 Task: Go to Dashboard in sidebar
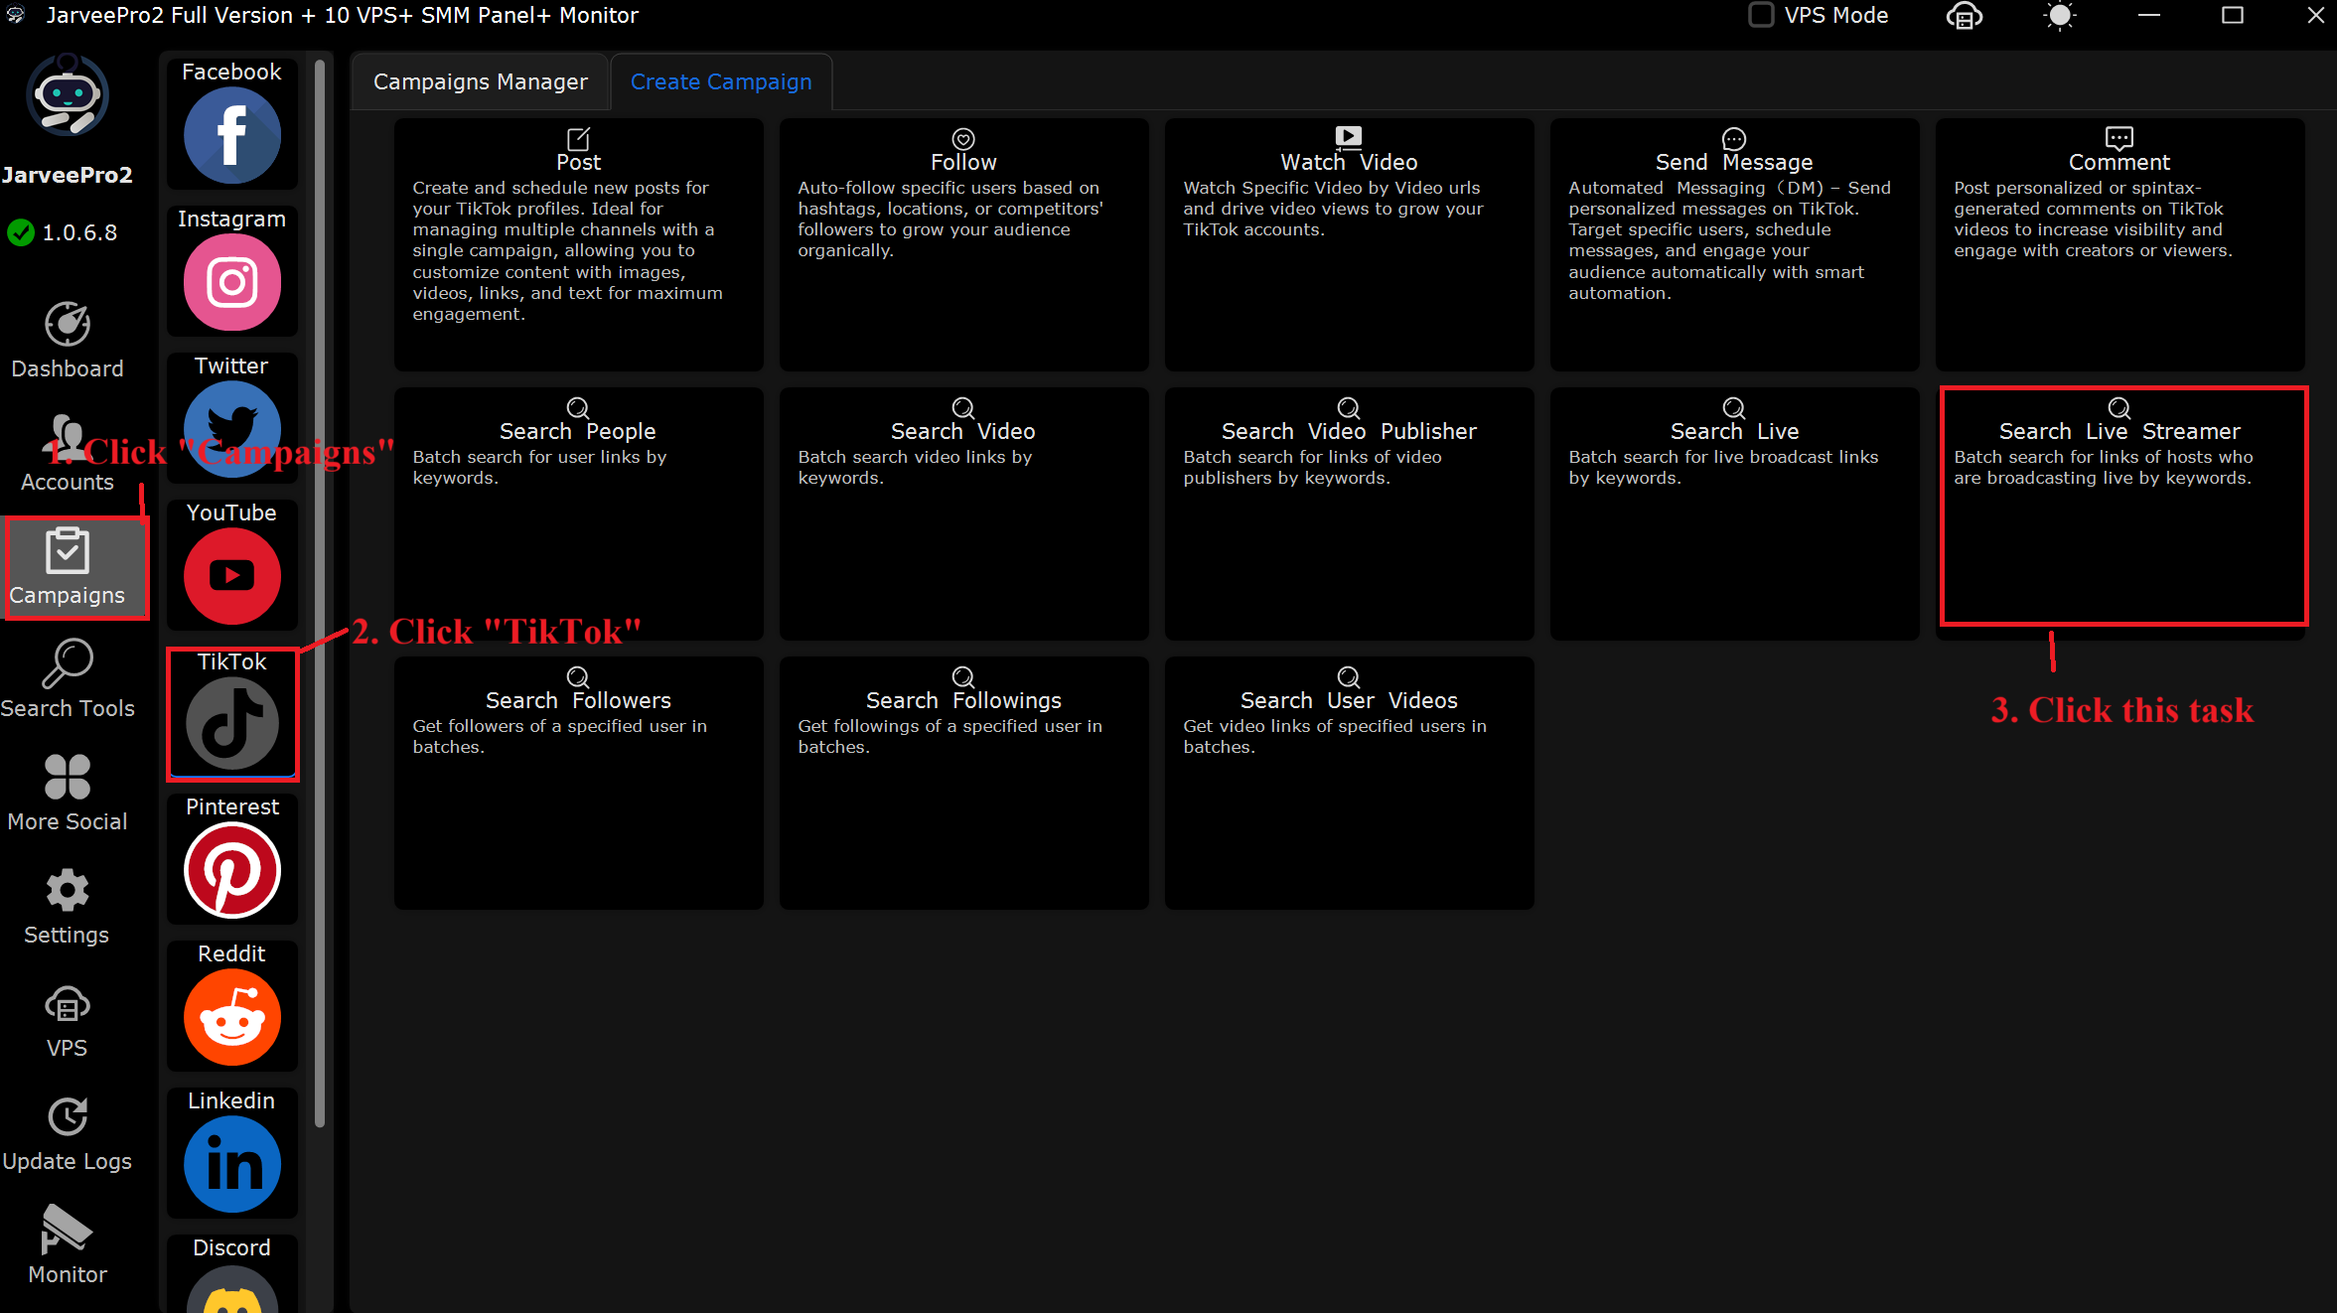[68, 341]
